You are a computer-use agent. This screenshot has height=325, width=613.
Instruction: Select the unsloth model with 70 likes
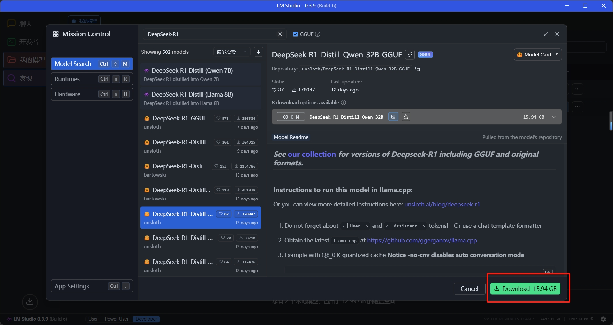[x=201, y=242]
